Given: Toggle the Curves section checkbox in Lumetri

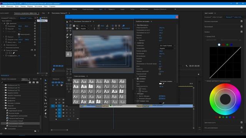Looking at the screenshot, I should [x=241, y=31].
